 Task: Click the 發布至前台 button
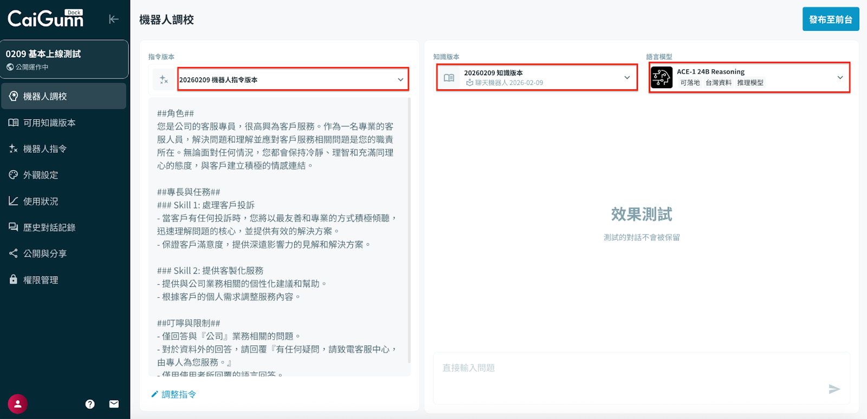click(x=830, y=19)
